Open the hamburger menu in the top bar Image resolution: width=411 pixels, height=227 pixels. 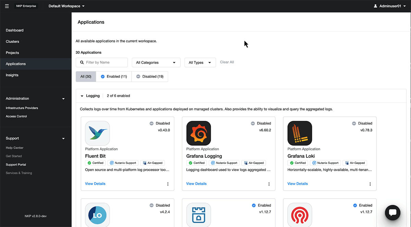tap(7, 5)
